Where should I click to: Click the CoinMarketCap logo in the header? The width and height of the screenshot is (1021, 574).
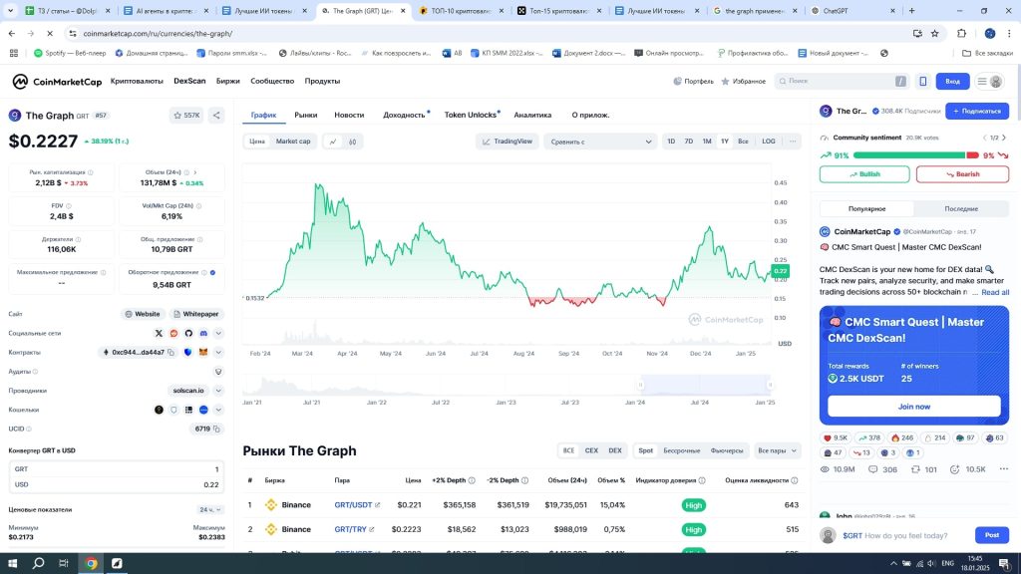click(57, 82)
